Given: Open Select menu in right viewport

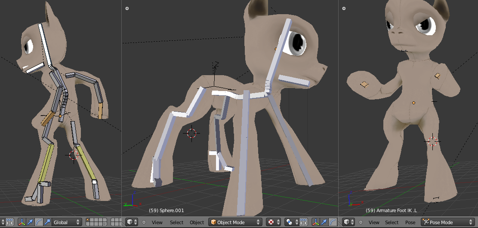Looking at the screenshot, I should tap(392, 222).
